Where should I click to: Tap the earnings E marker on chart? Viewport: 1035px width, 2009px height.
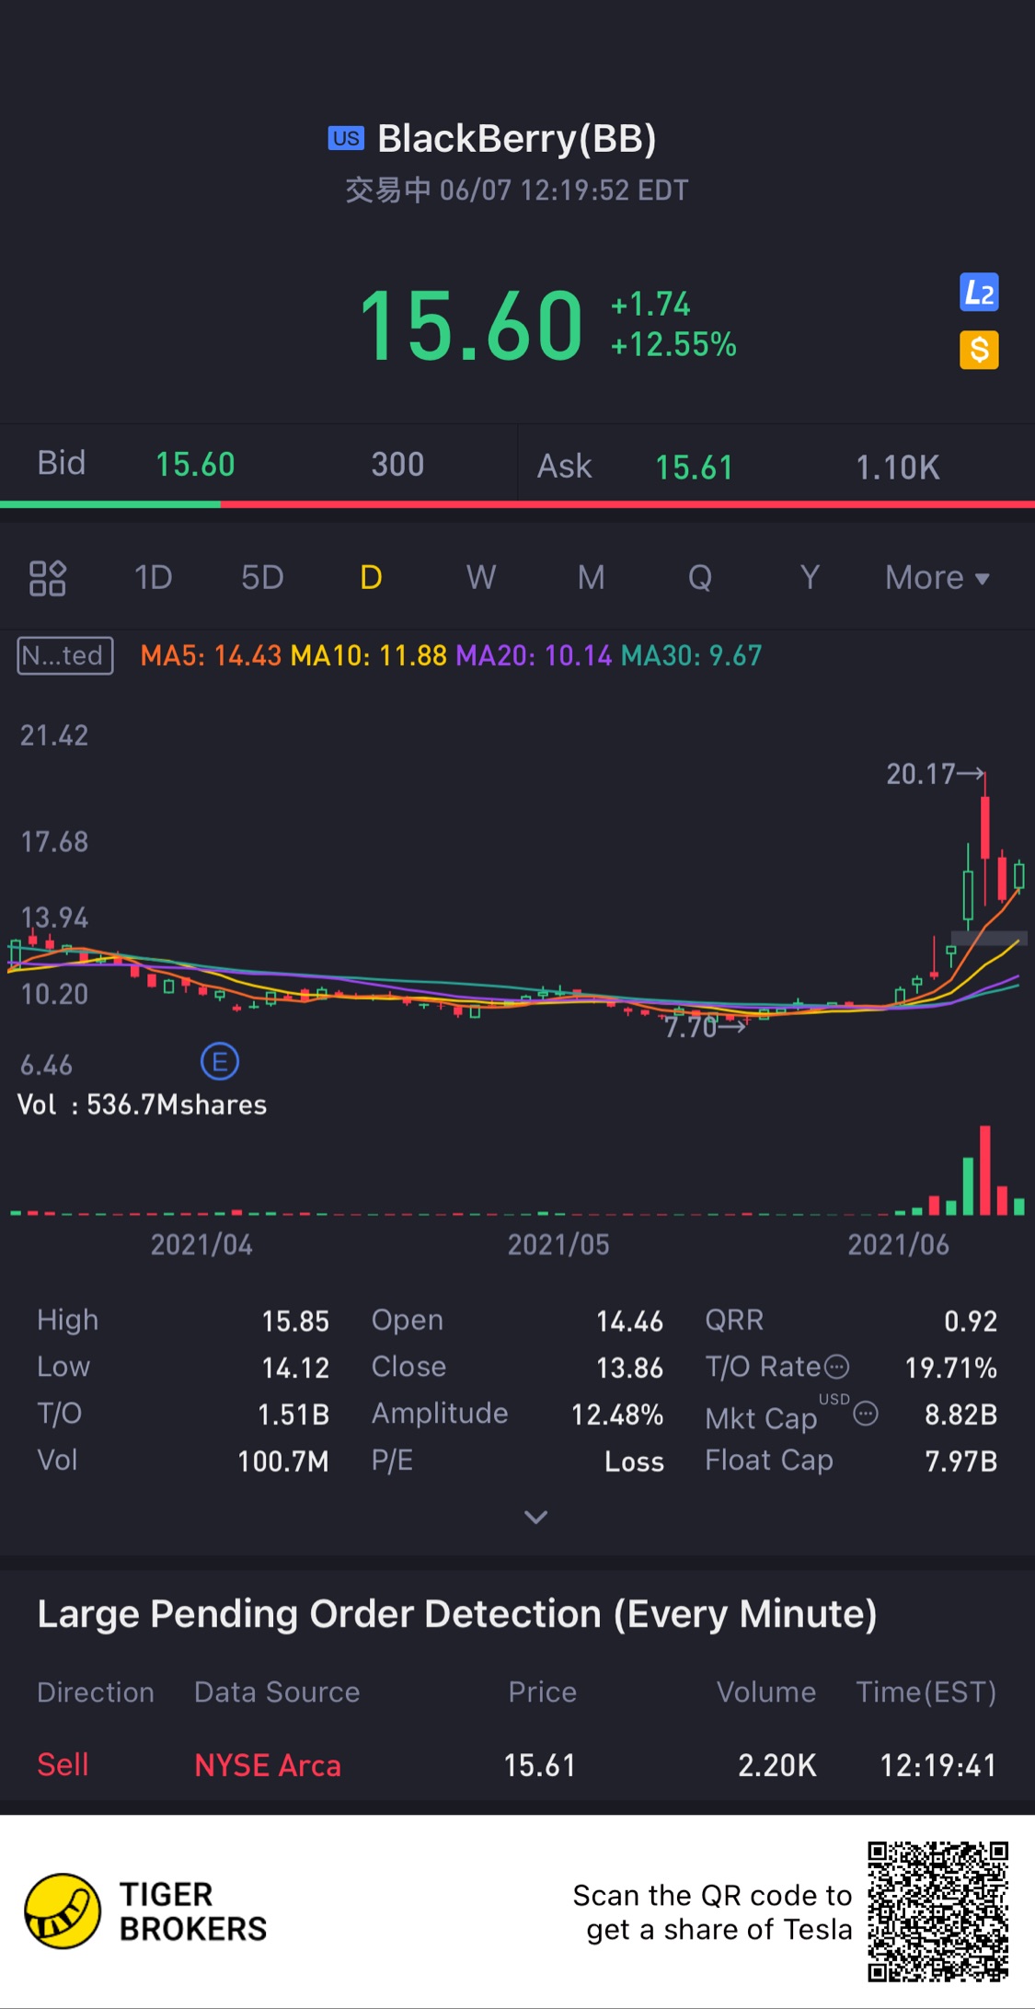tap(220, 1062)
